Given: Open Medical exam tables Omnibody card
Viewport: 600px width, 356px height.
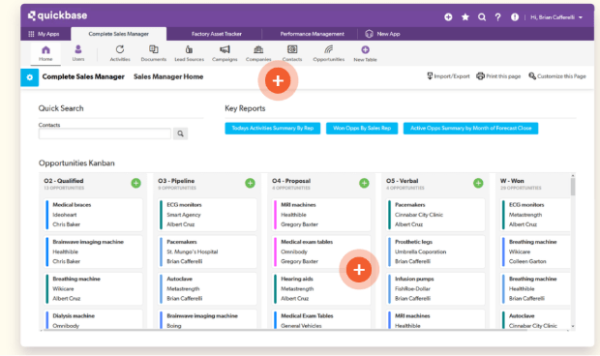Looking at the screenshot, I should [321, 252].
